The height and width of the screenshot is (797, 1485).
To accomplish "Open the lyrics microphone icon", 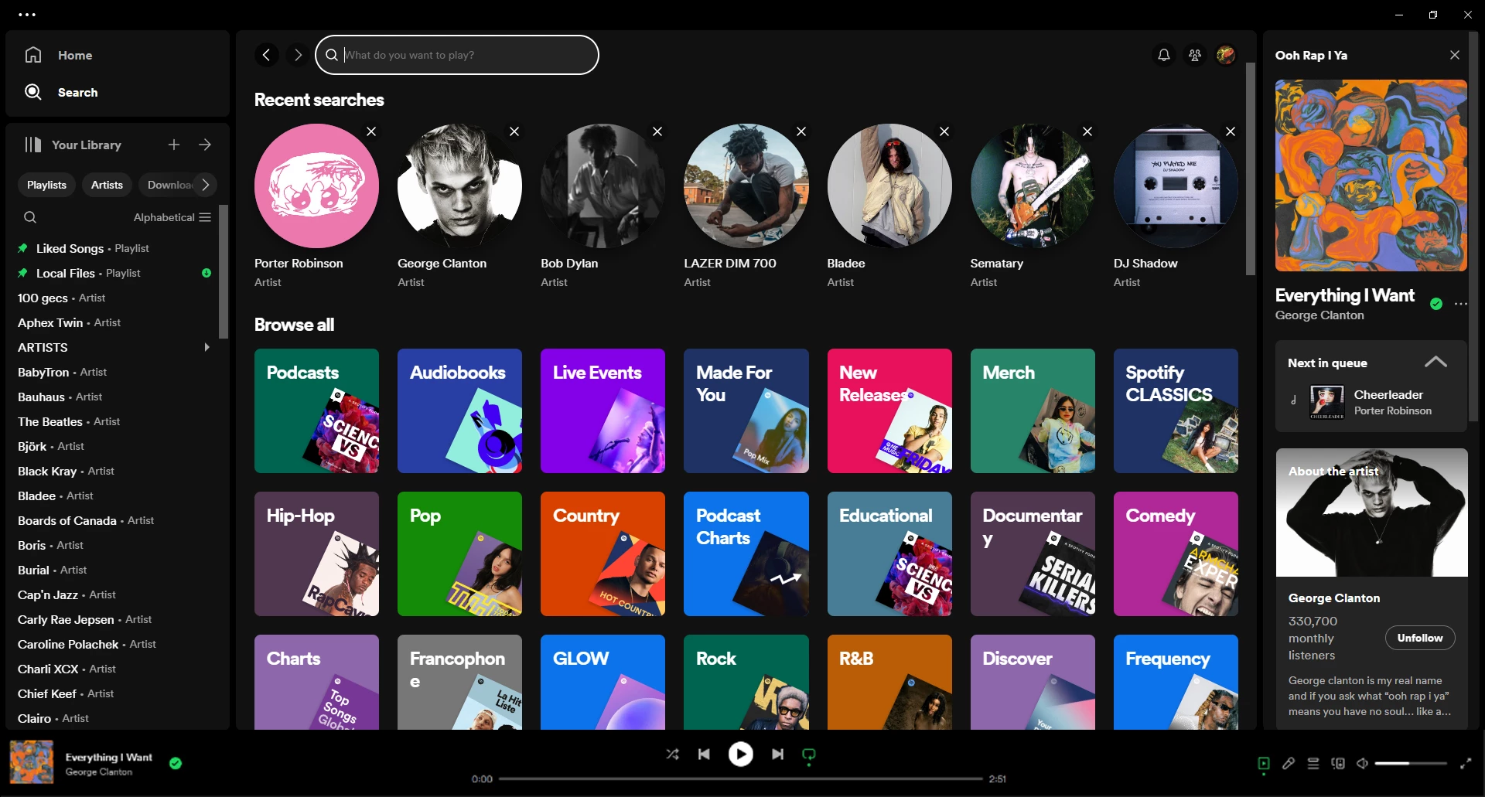I will tap(1289, 763).
